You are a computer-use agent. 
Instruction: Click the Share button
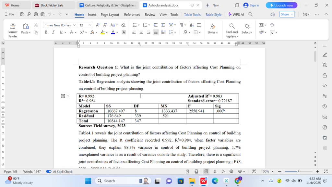287,14
